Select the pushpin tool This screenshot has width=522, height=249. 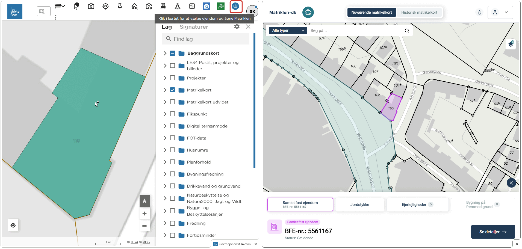click(120, 6)
